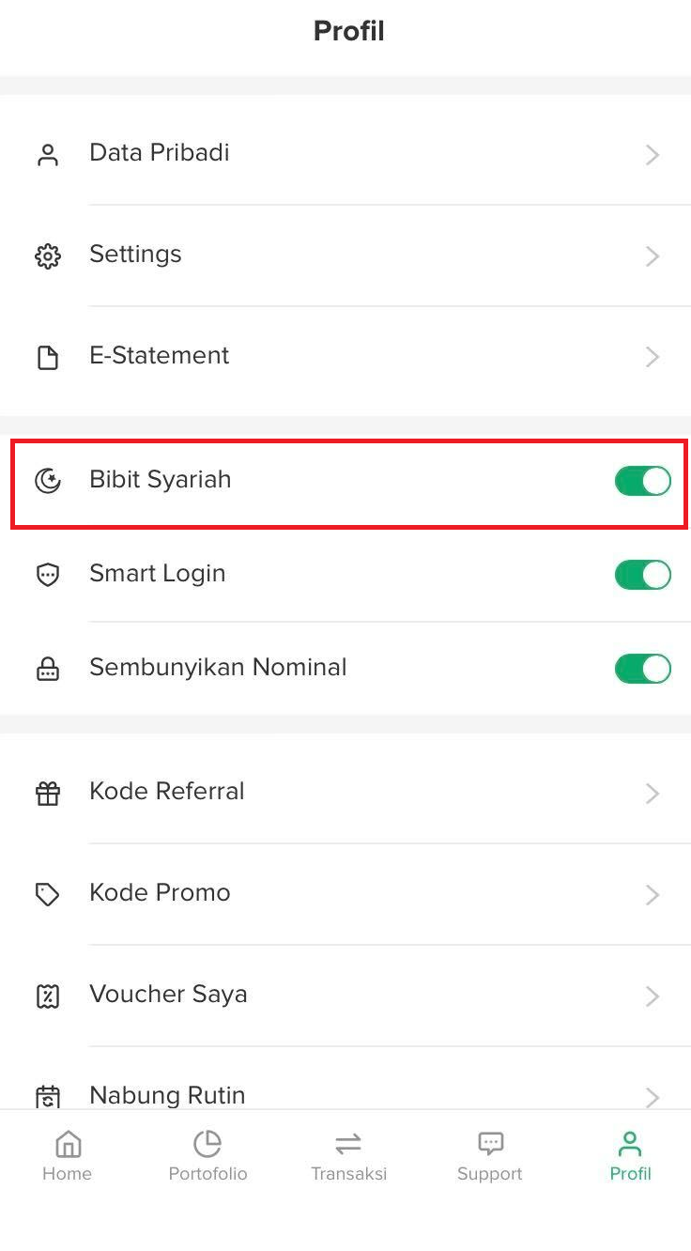Viewport: 691px width, 1251px height.
Task: Switch to the Portofolio tab
Action: (x=207, y=1156)
